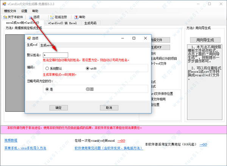Select the utf8 encoding radio button
The width and height of the screenshot is (227, 166).
[88, 68]
